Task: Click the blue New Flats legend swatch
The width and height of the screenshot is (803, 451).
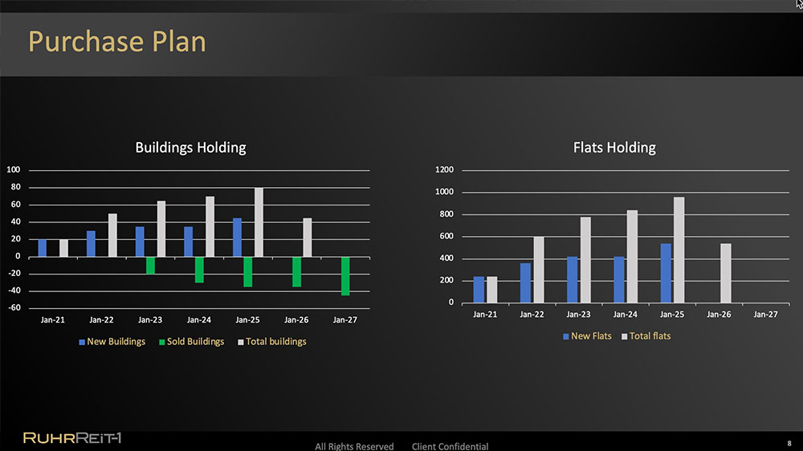Action: [x=566, y=336]
